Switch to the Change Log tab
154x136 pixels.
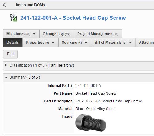click(x=57, y=34)
